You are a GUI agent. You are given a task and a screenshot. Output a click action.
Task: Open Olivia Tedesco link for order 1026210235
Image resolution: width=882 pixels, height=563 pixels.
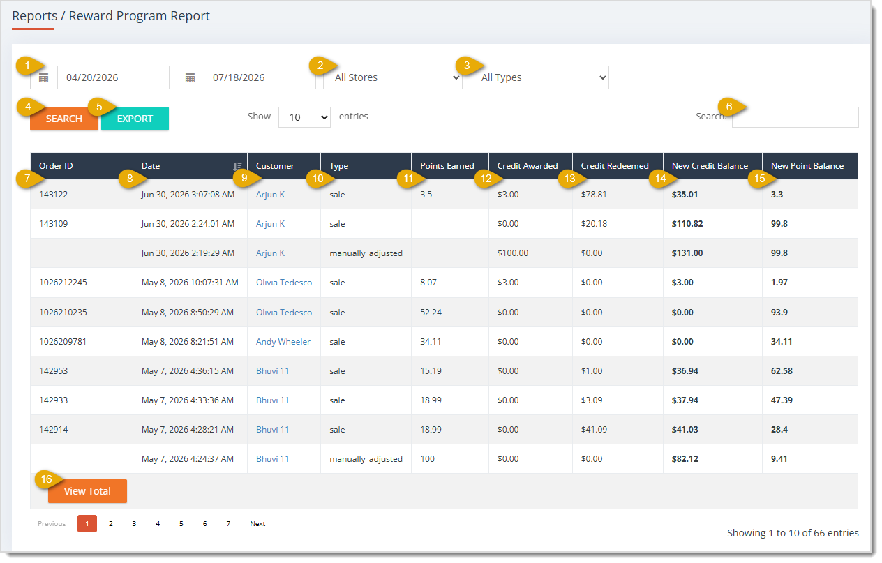(284, 312)
